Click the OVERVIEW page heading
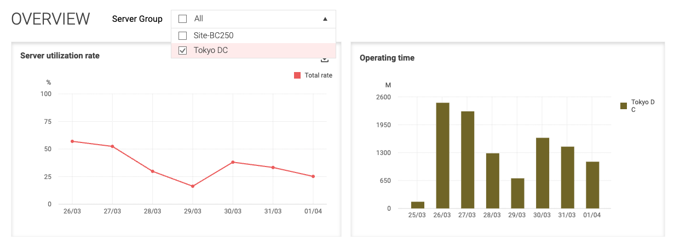 coord(50,19)
